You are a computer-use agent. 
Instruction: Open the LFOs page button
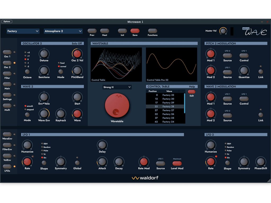tap(7, 167)
